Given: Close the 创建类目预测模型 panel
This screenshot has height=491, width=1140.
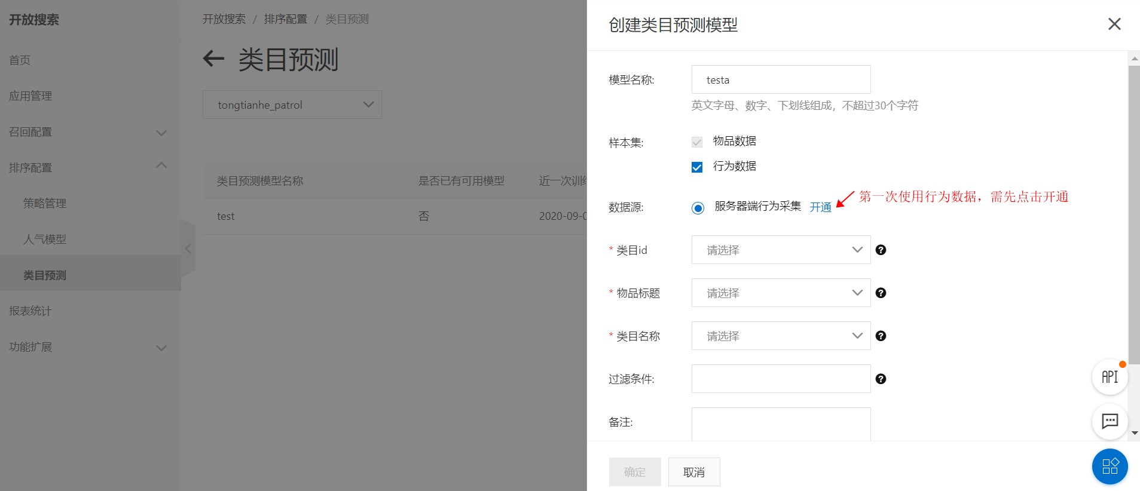Looking at the screenshot, I should click(x=1114, y=24).
